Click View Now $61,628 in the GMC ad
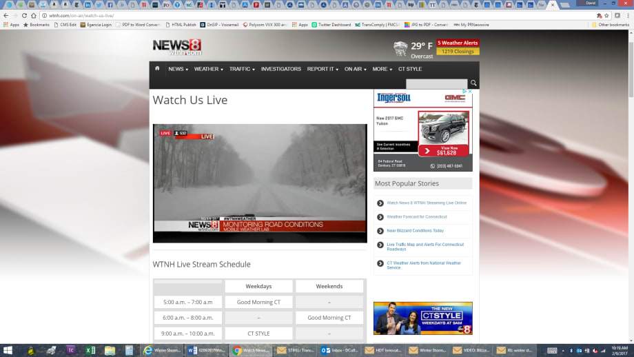The width and height of the screenshot is (634, 357). pyautogui.click(x=444, y=150)
